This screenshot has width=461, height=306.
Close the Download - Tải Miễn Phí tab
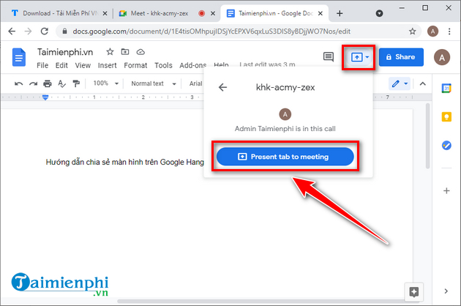(105, 13)
